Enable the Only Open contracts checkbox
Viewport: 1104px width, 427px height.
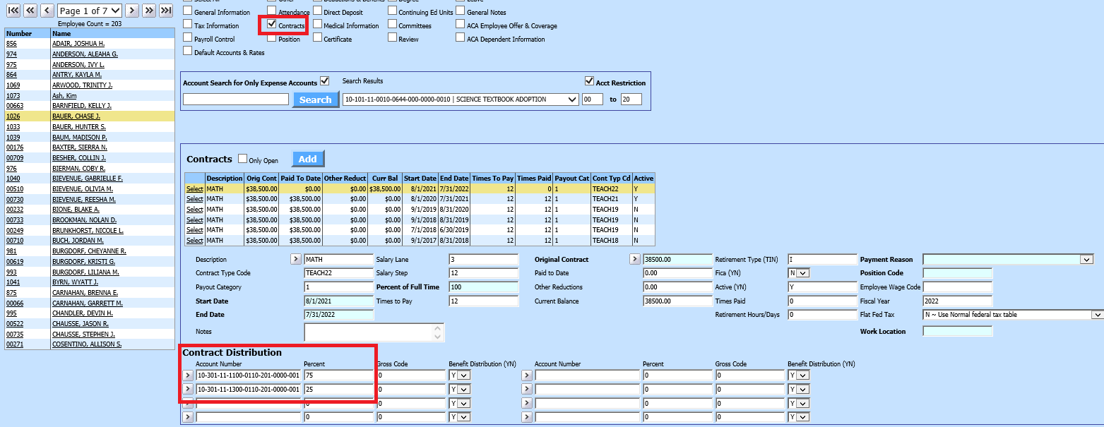[x=243, y=160]
